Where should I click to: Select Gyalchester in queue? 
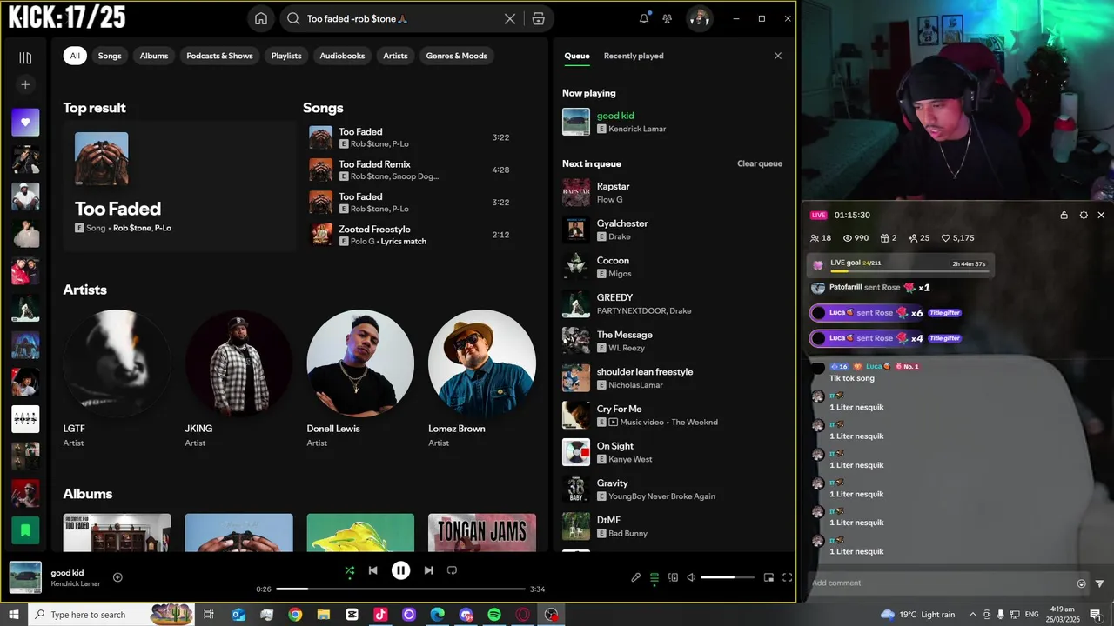[x=673, y=230]
